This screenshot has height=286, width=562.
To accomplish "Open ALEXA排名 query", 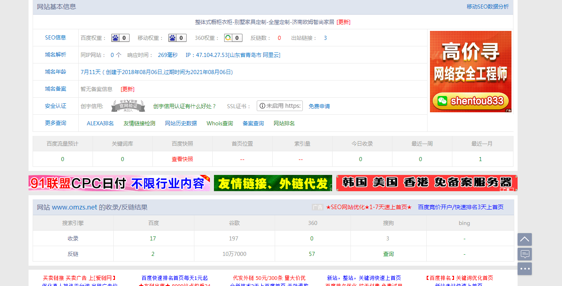I will pos(100,123).
